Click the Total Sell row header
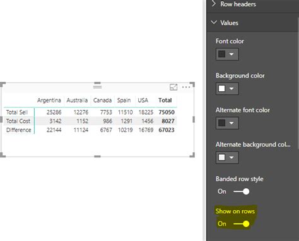Screen dimensions: 299x241 point(17,112)
